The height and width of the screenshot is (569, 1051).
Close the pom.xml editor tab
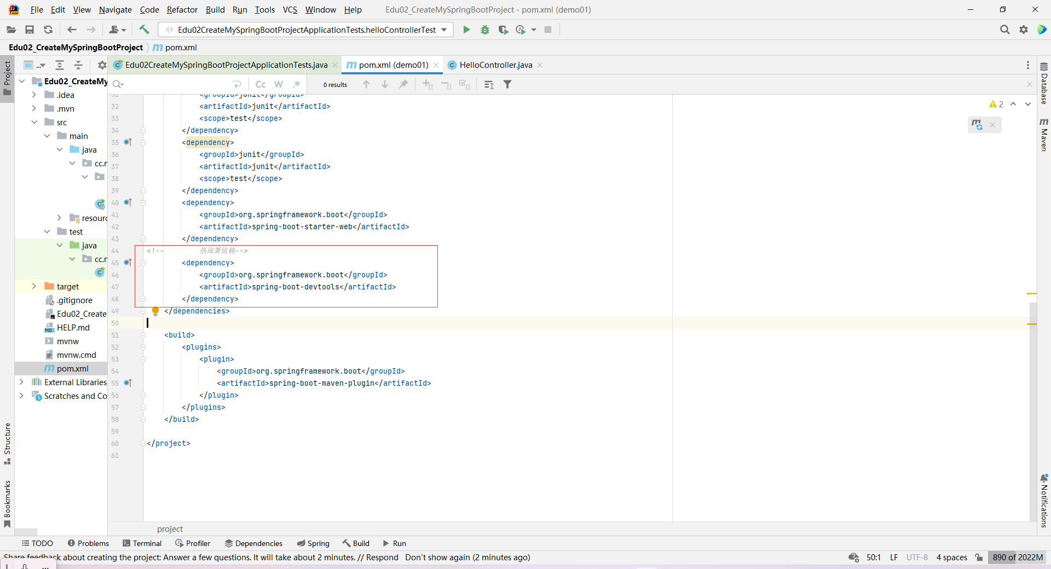436,65
